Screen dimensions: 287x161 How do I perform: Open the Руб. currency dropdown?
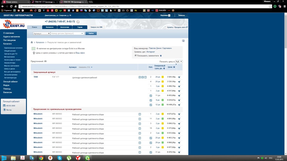coord(179,61)
